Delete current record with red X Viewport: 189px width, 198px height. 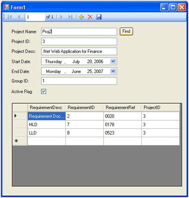click(x=90, y=17)
